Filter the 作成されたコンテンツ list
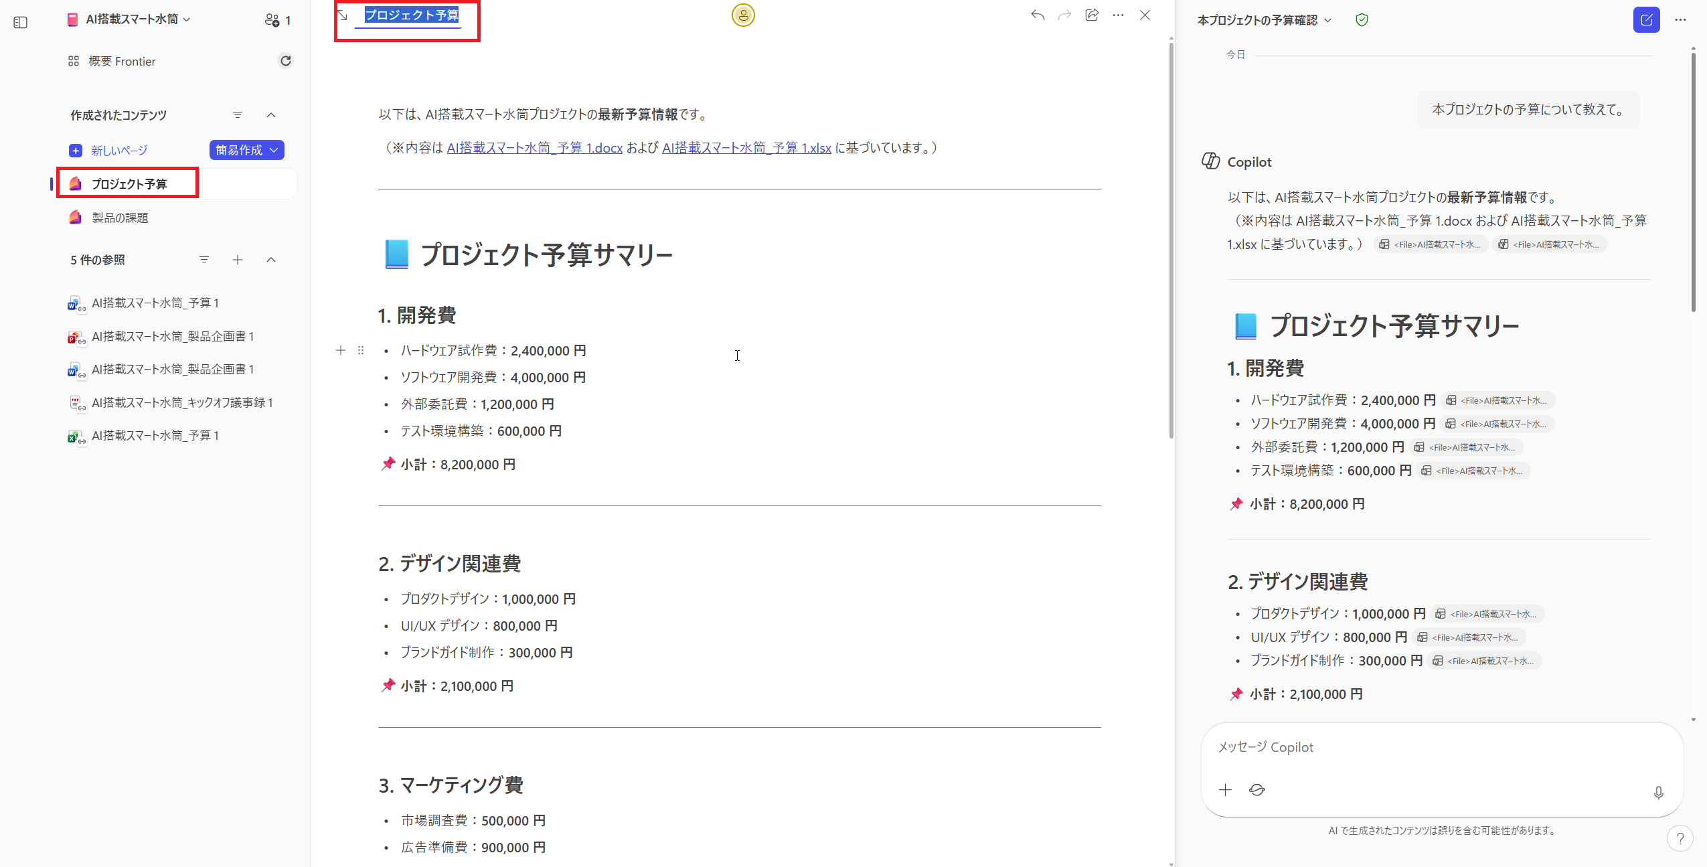The image size is (1707, 867). click(238, 114)
